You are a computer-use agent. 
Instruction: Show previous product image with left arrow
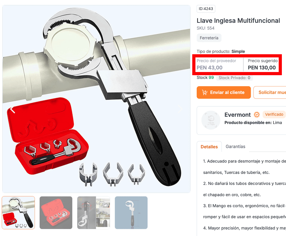(x=12, y=110)
